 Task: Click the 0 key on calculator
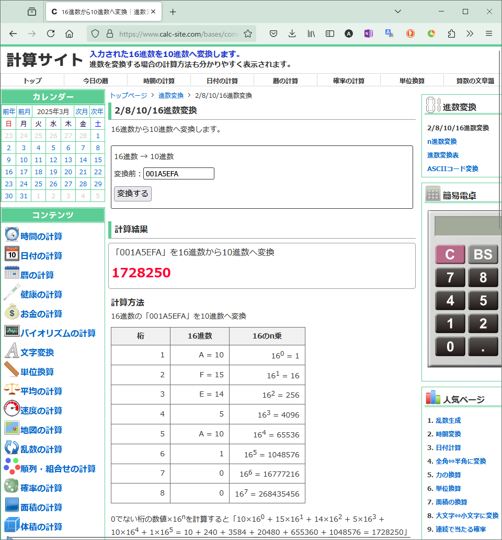450,346
